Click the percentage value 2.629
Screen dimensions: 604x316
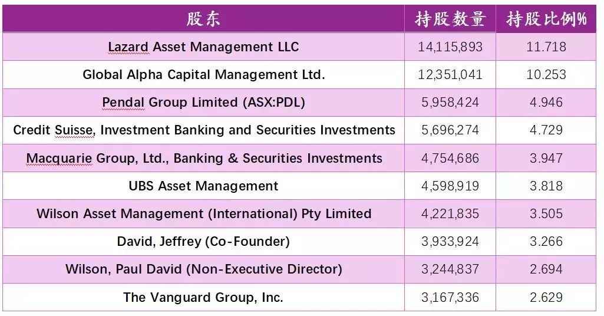point(546,297)
